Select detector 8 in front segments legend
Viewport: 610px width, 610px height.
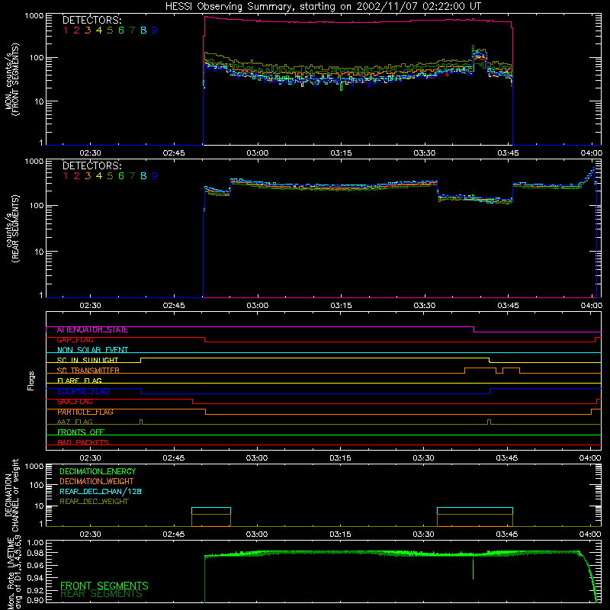143,30
